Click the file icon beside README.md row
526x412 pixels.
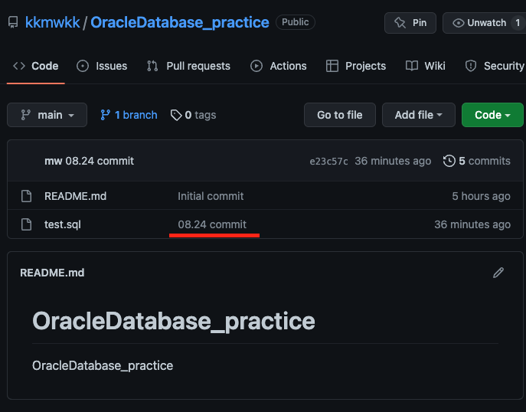coord(27,196)
